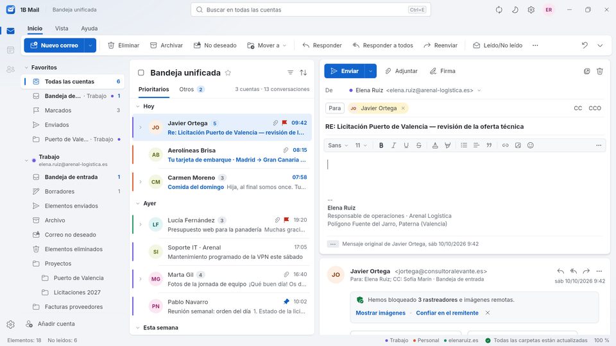Open the calendar view in sidebar
Viewport: 616px width, 346px height.
(11, 50)
